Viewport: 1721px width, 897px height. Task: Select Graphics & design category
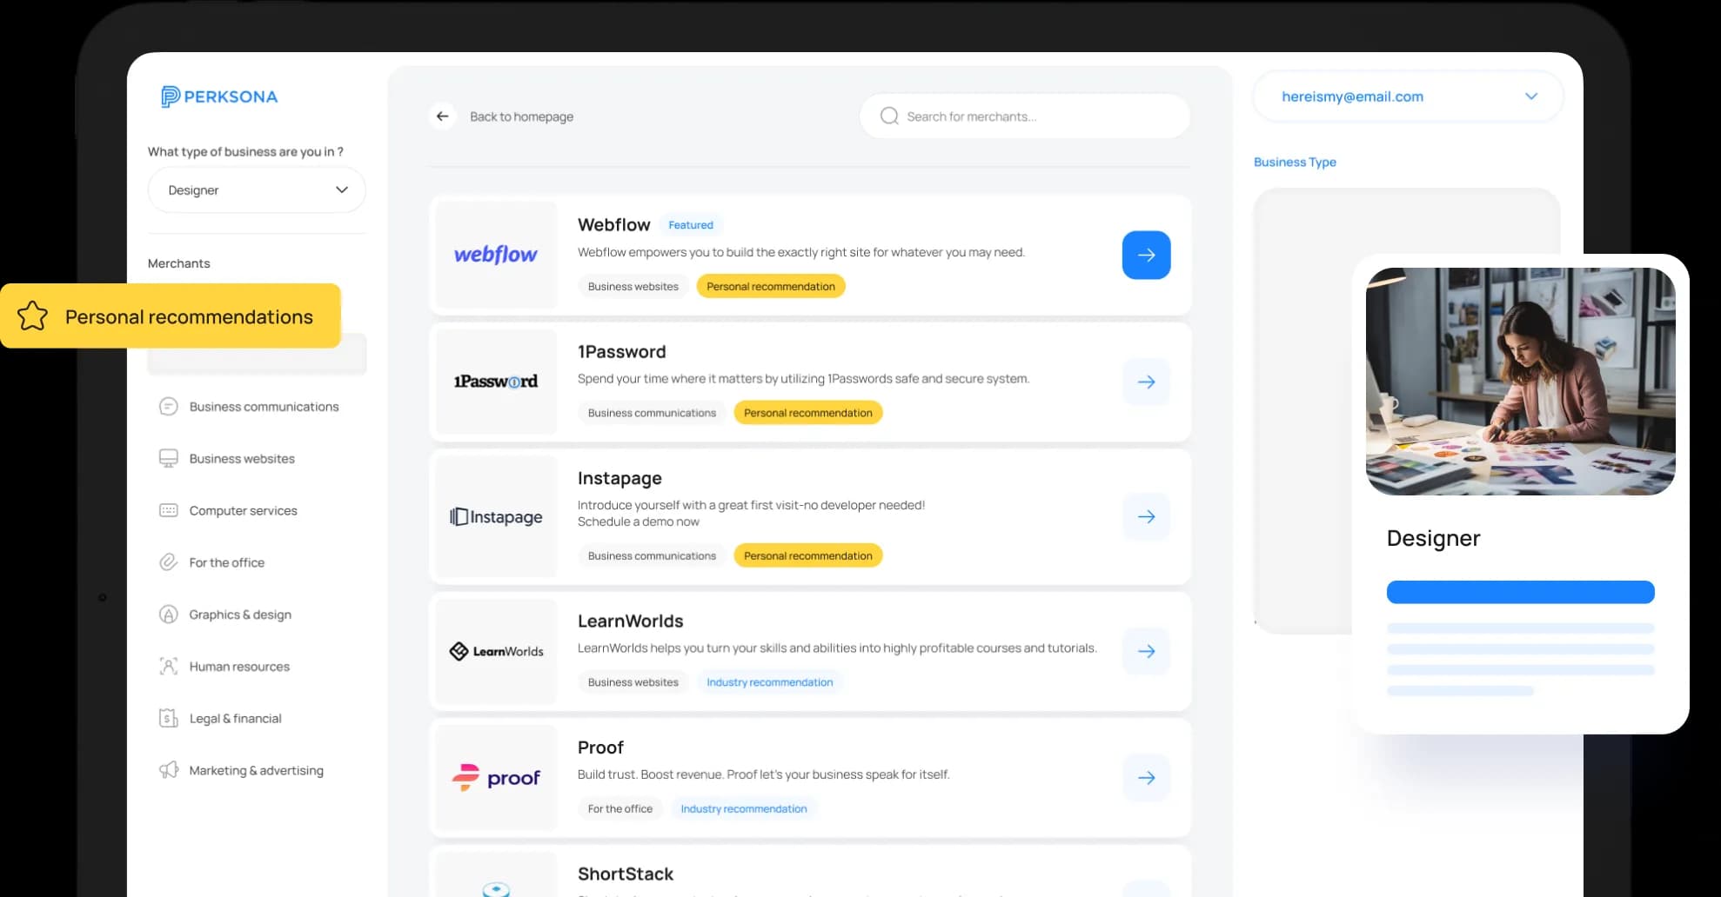[x=240, y=615]
